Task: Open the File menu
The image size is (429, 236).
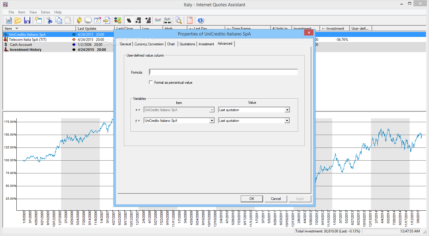Action: pos(11,12)
